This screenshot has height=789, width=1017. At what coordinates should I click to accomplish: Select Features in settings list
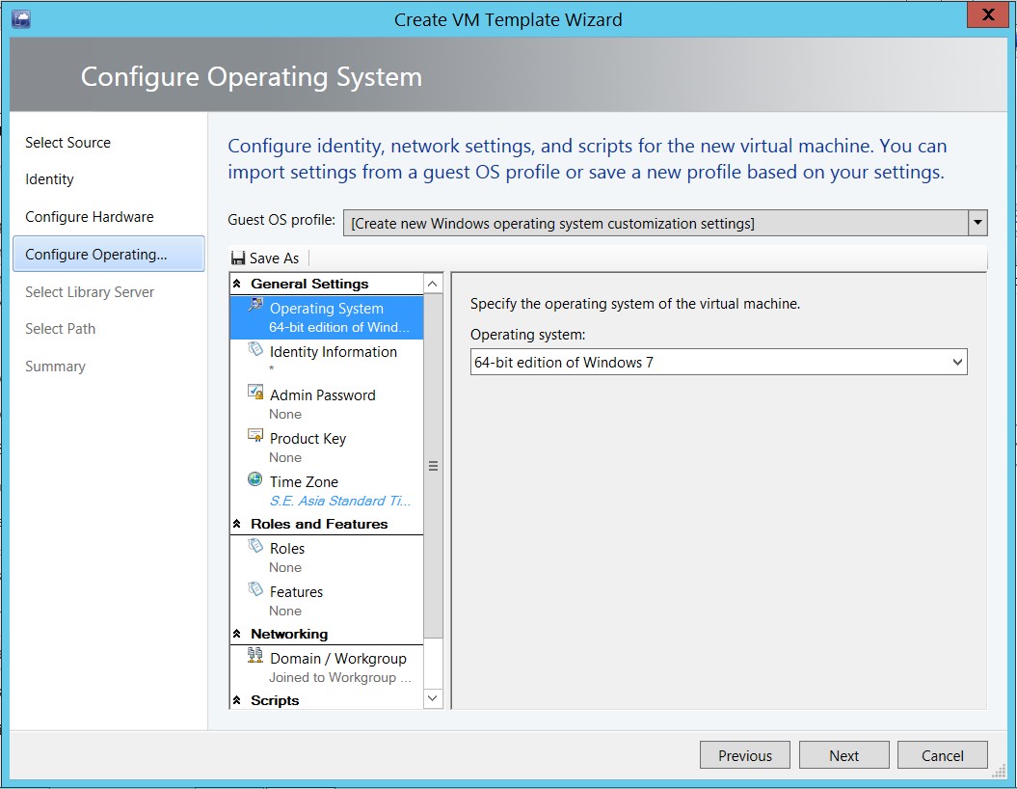[327, 601]
